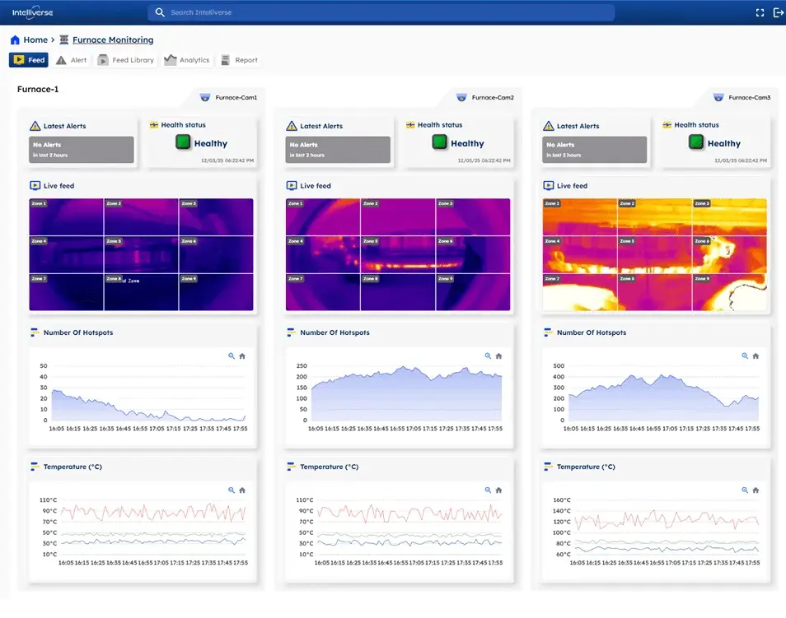Switch to the Alert tab
Image resolution: width=786 pixels, height=618 pixels.
pos(72,60)
